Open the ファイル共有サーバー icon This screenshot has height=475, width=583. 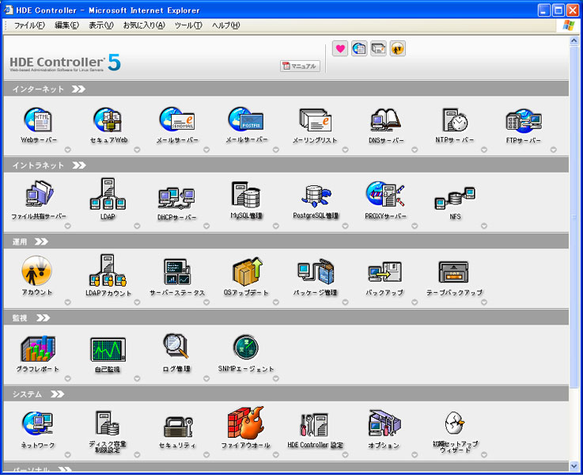(39, 194)
